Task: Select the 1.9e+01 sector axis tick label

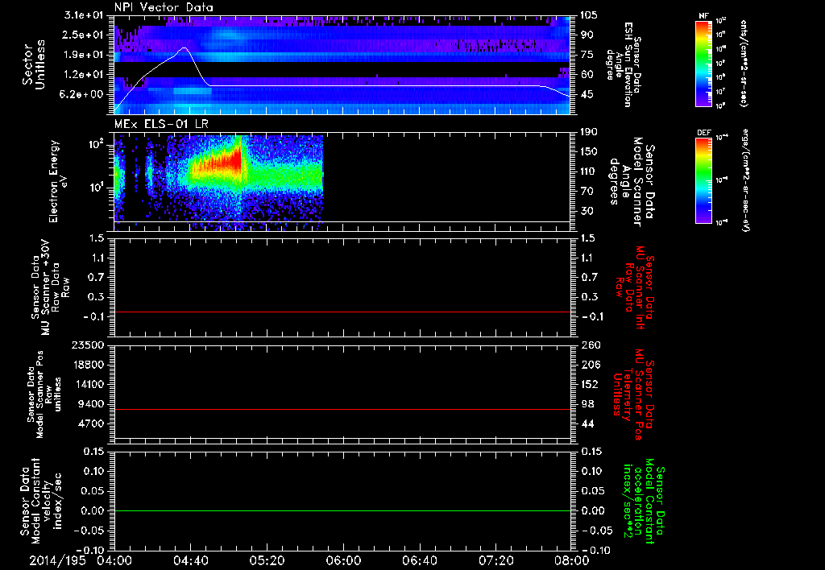Action: (x=85, y=55)
